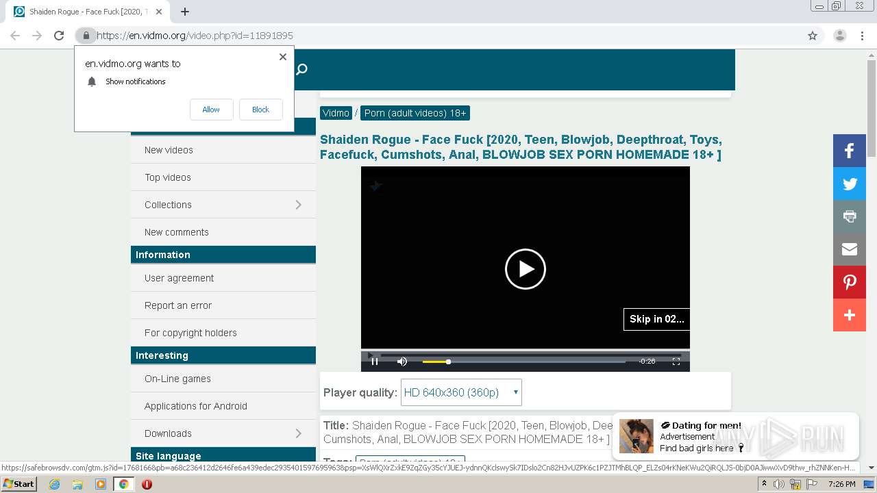The width and height of the screenshot is (877, 493).
Task: Click the video title heading link
Action: click(521, 147)
